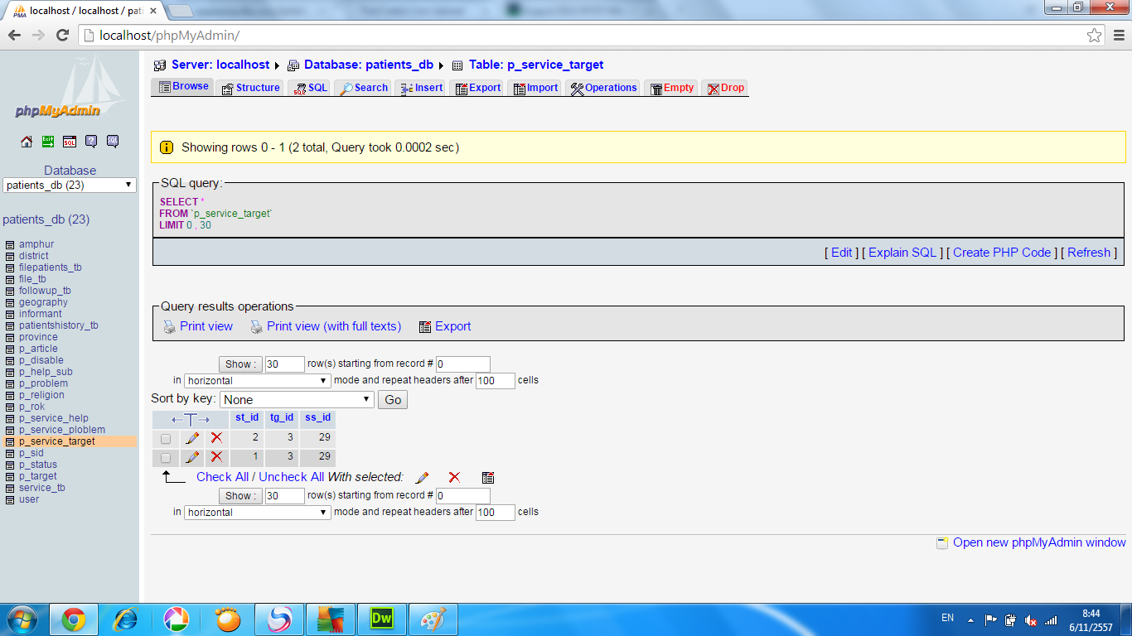Click the table icon beside amphur in sidebar
1132x636 pixels.
point(10,244)
